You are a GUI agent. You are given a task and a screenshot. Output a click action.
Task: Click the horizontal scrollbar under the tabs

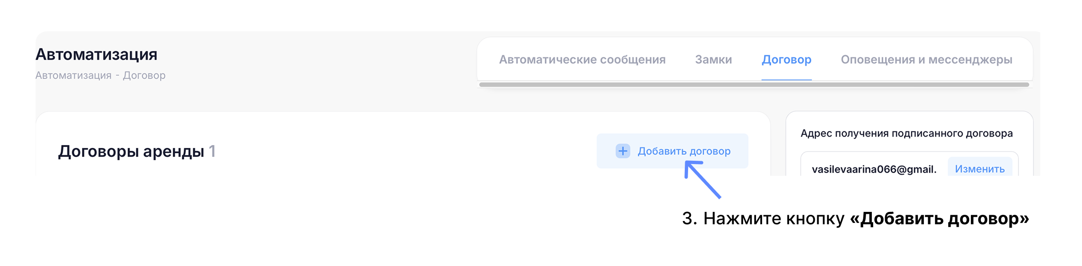[x=754, y=85]
